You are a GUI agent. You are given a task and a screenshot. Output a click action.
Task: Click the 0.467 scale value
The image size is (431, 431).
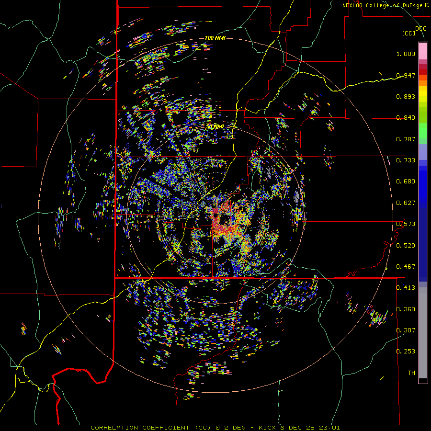pos(406,267)
